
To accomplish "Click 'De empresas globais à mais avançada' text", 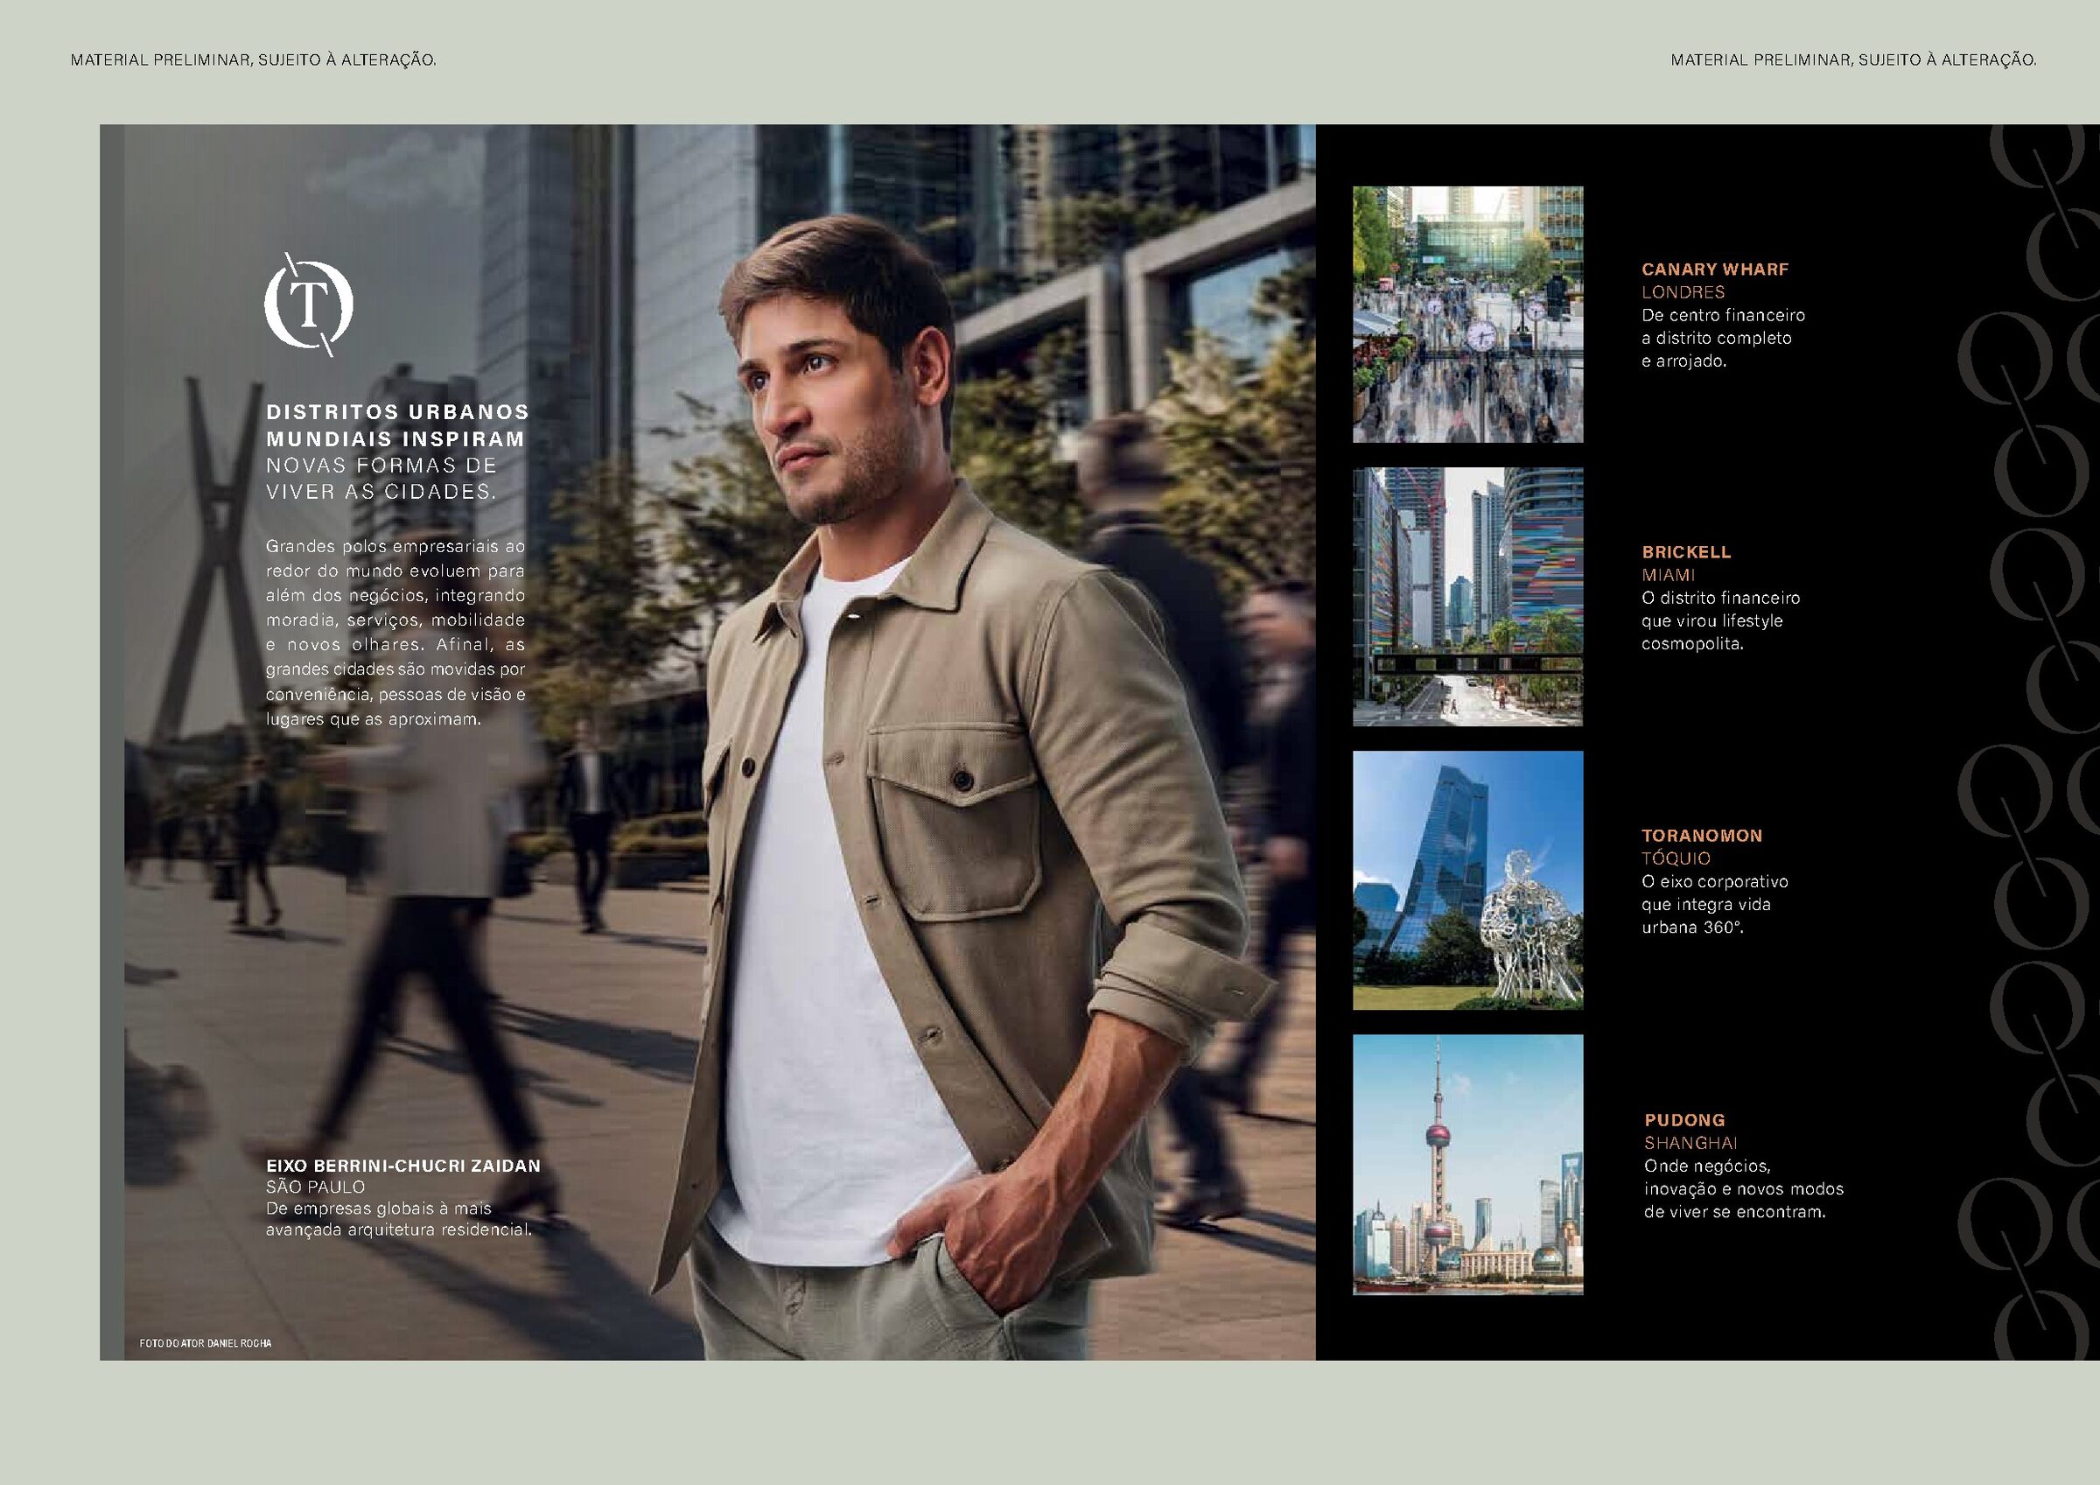I will [399, 1219].
